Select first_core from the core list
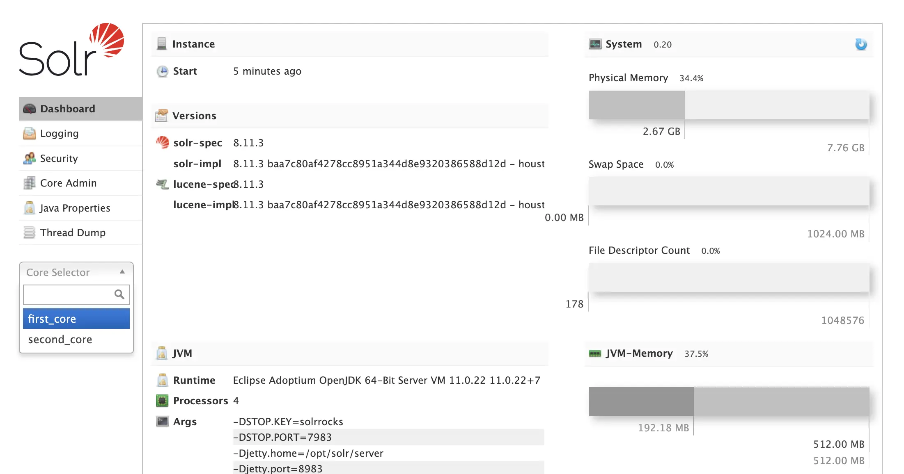This screenshot has height=474, width=904. point(76,319)
